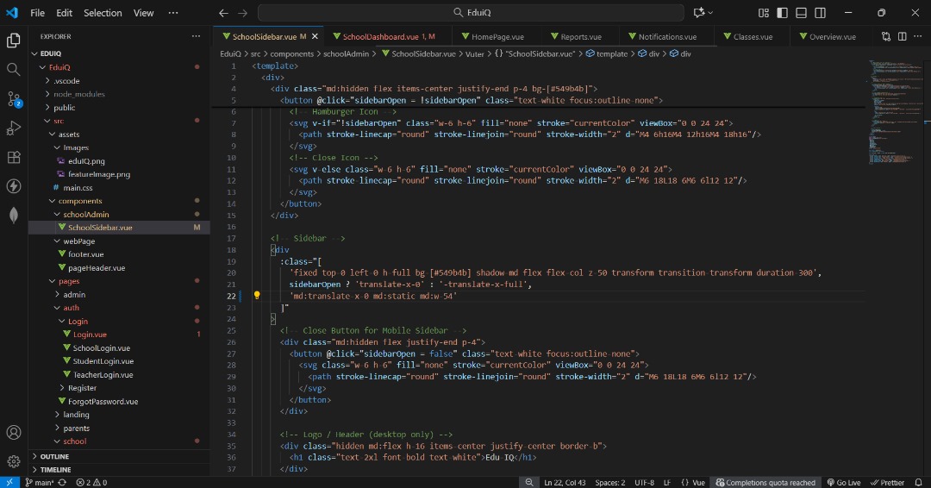Viewport: 931px width, 488px height.
Task: Click the errors and warnings status indicator
Action: [x=91, y=482]
